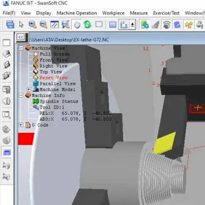Click the stacked windows icon in the toolbar
Viewport: 205px width, 205px height.
point(10,25)
